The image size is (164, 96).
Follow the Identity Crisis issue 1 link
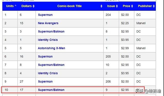(x=48, y=40)
